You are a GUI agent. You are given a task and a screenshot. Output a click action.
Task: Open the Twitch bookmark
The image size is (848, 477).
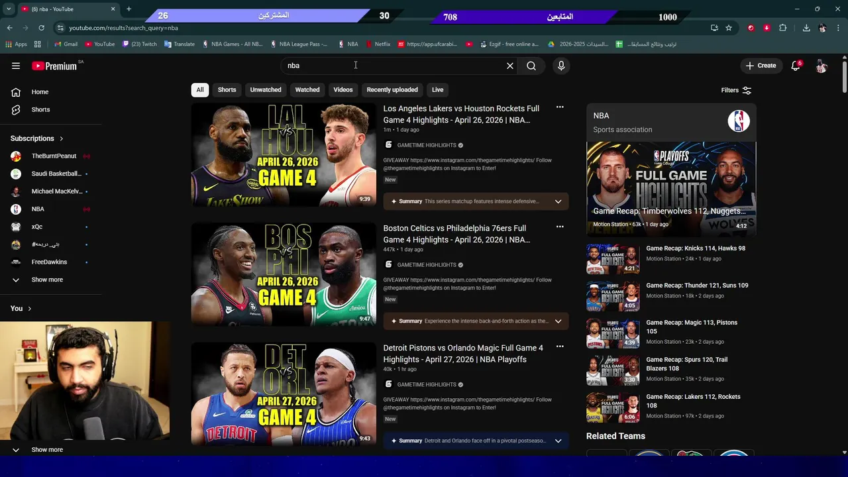(140, 44)
